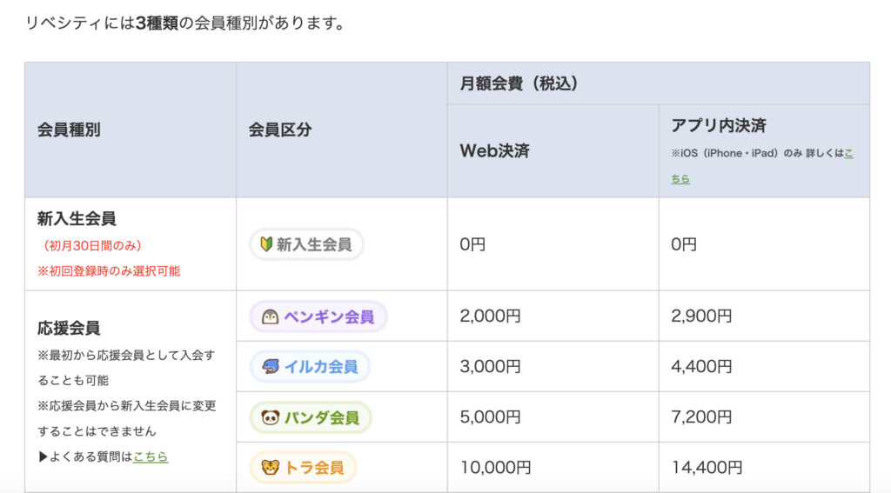This screenshot has width=891, height=493.
Task: Click the tiger icon on トラ会員 badge
Action: pos(270,468)
